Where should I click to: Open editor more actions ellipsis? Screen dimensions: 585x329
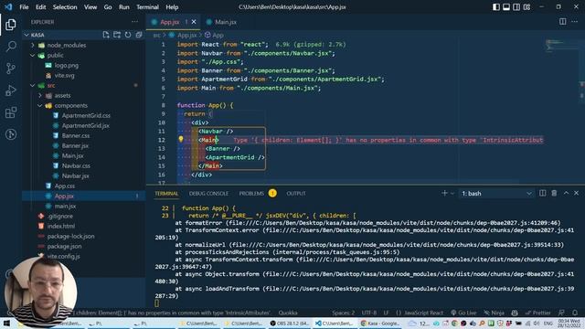pos(574,22)
